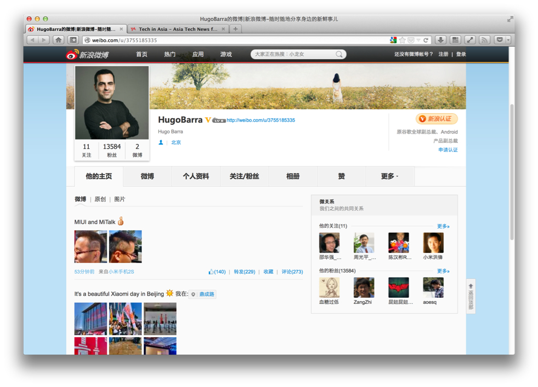This screenshot has height=387, width=538.
Task: Go forward using the browser forward arrow
Action: click(43, 40)
